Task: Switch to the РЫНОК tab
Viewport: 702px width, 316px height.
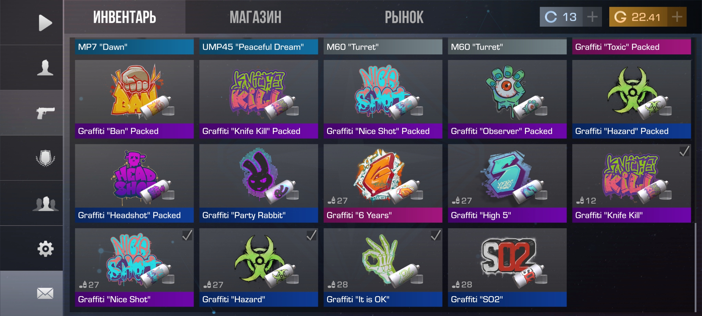Action: [x=404, y=17]
